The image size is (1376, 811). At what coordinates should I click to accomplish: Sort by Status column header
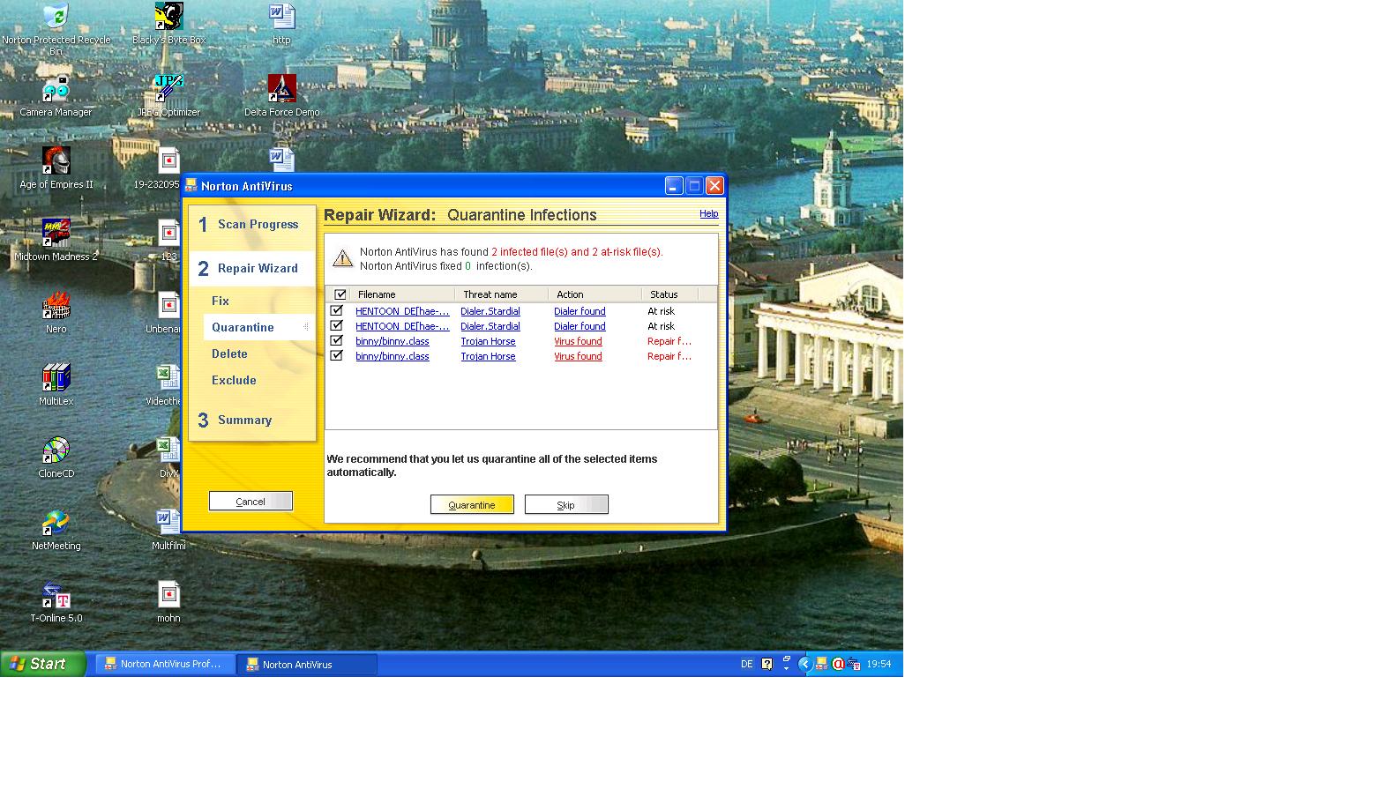point(669,294)
